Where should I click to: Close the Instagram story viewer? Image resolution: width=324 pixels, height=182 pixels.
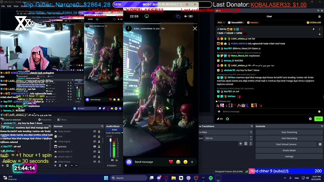click(195, 29)
